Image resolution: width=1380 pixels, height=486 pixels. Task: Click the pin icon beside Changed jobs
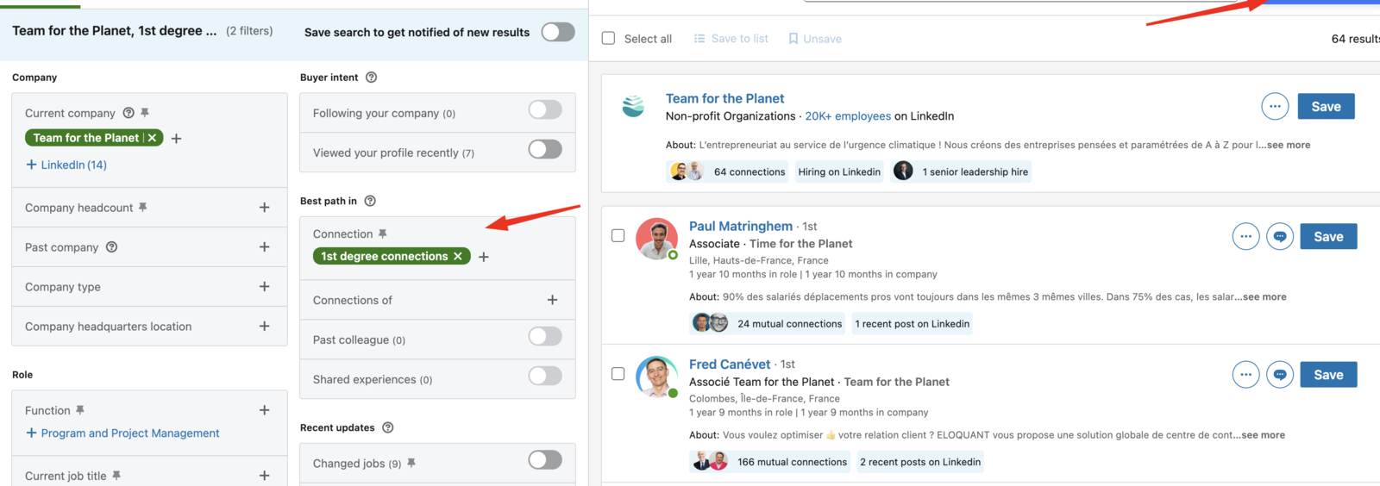pos(411,463)
